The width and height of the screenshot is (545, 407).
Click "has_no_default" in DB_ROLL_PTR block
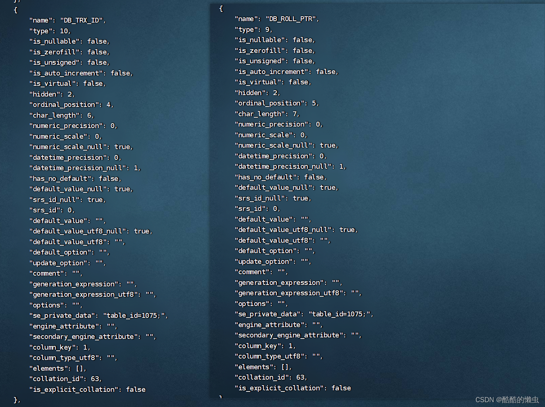[x=281, y=177]
